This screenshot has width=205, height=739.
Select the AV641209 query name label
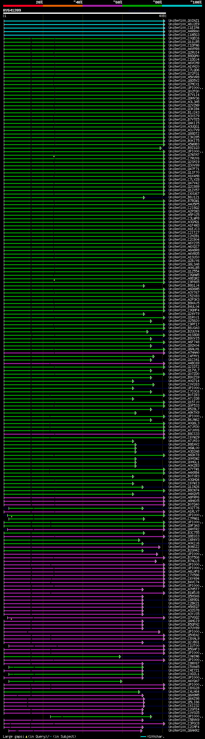pos(12,10)
